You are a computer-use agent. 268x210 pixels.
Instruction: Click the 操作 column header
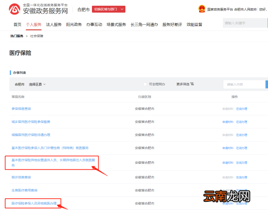tap(235, 97)
